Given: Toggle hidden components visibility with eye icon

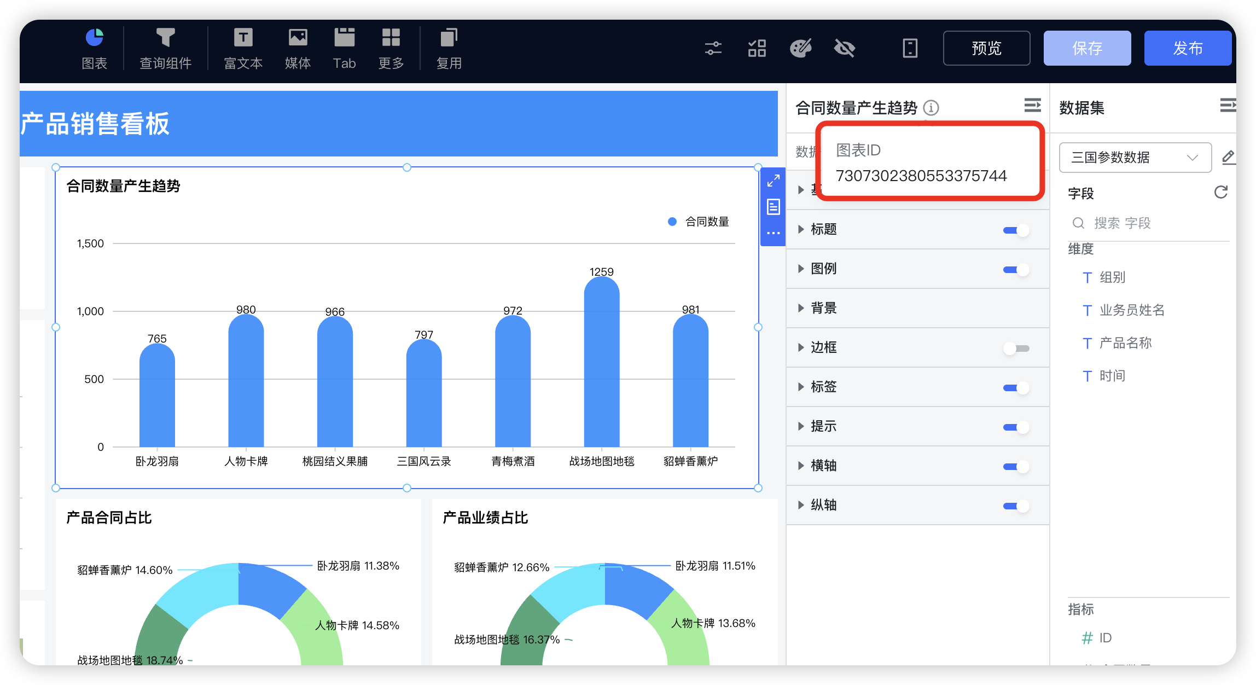Looking at the screenshot, I should tap(844, 48).
